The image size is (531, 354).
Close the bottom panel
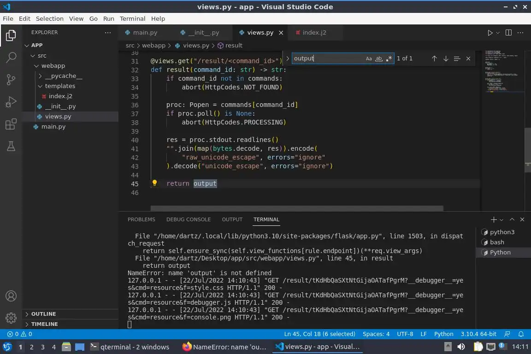point(522,219)
